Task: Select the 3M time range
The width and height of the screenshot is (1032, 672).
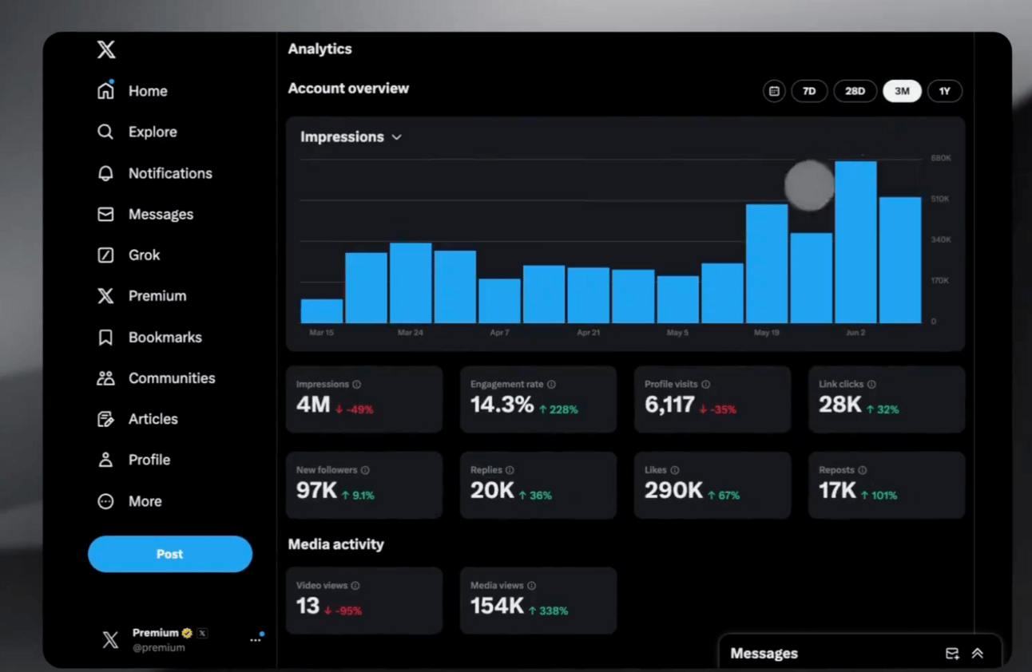Action: pos(902,91)
